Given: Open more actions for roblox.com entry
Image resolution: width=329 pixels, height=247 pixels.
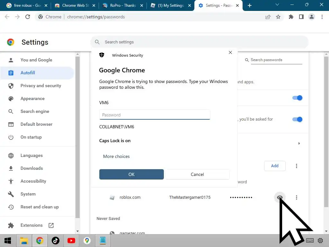Looking at the screenshot, I should pos(297,197).
